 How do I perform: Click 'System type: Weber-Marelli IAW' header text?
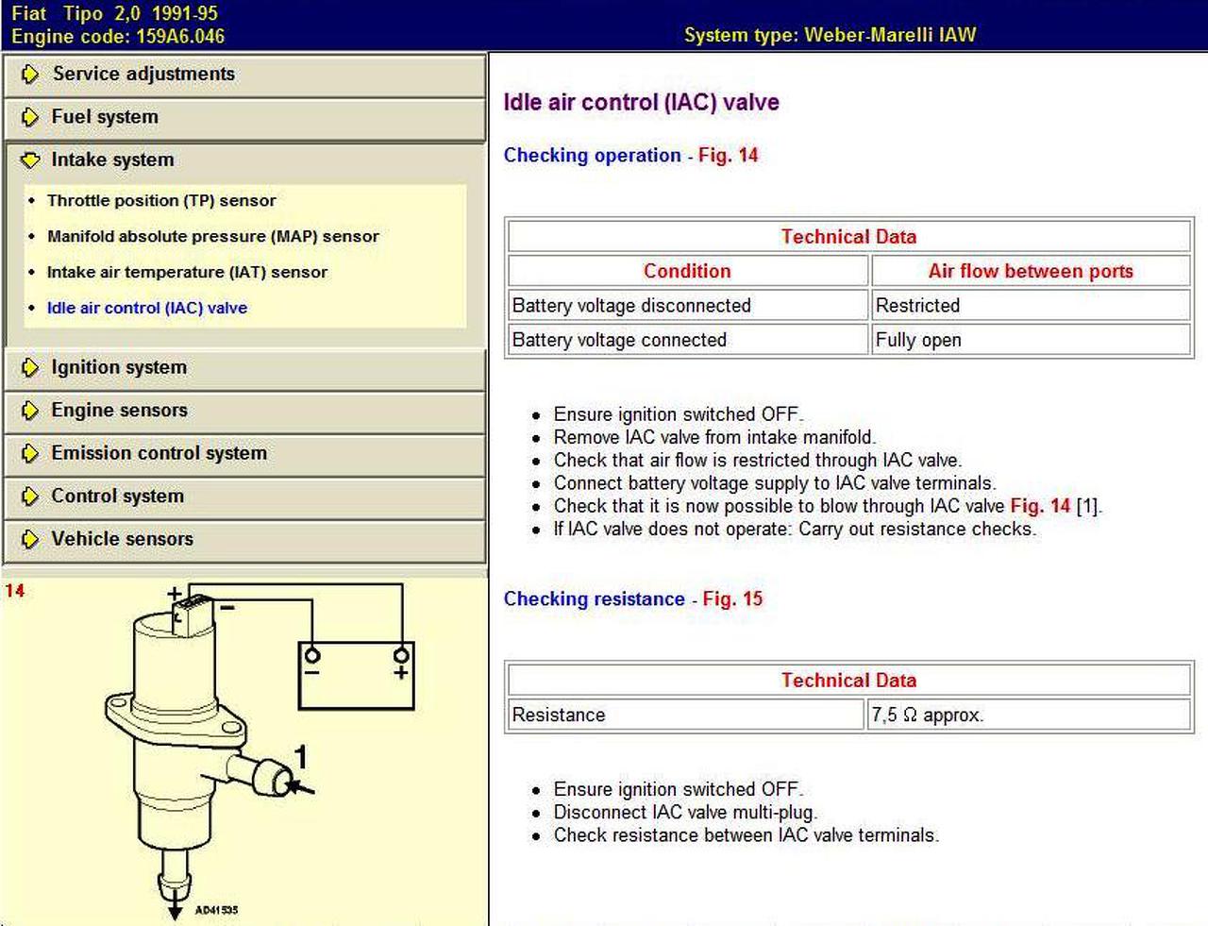830,36
